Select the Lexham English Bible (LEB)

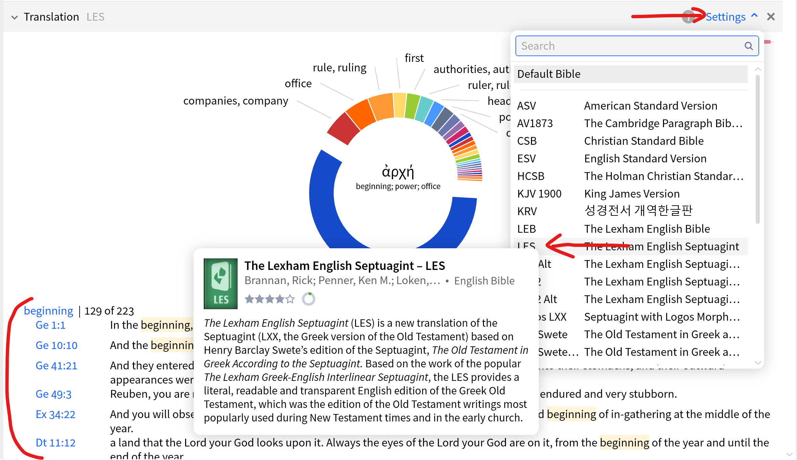[x=630, y=229]
